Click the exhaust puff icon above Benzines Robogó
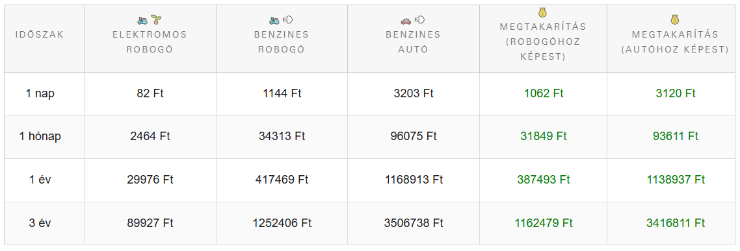Viewport: 740px width, 251px height. point(288,19)
